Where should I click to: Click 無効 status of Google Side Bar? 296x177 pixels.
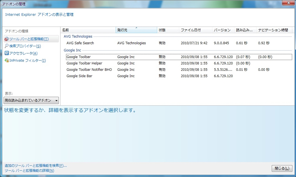click(x=162, y=76)
